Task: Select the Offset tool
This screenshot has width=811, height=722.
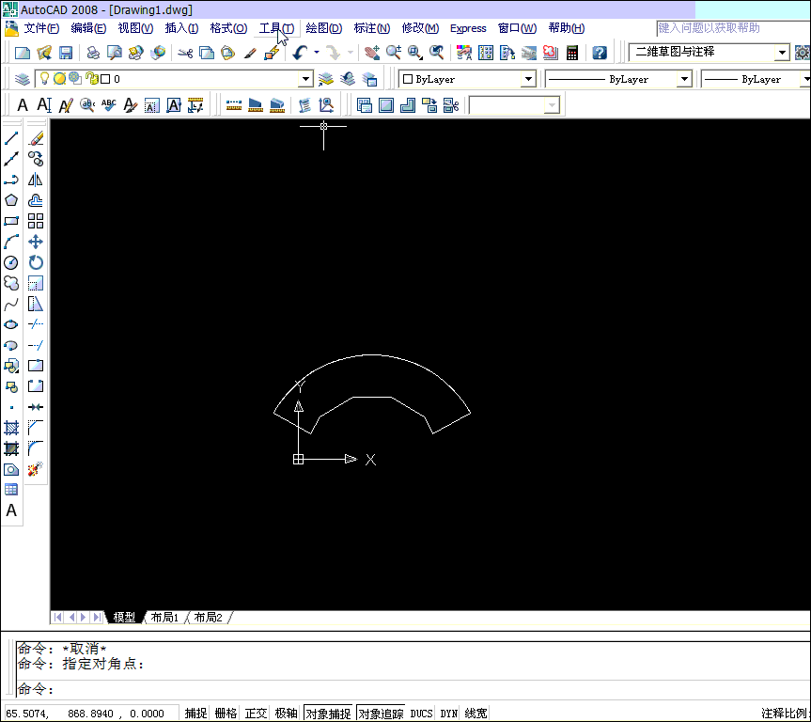Action: tap(36, 200)
